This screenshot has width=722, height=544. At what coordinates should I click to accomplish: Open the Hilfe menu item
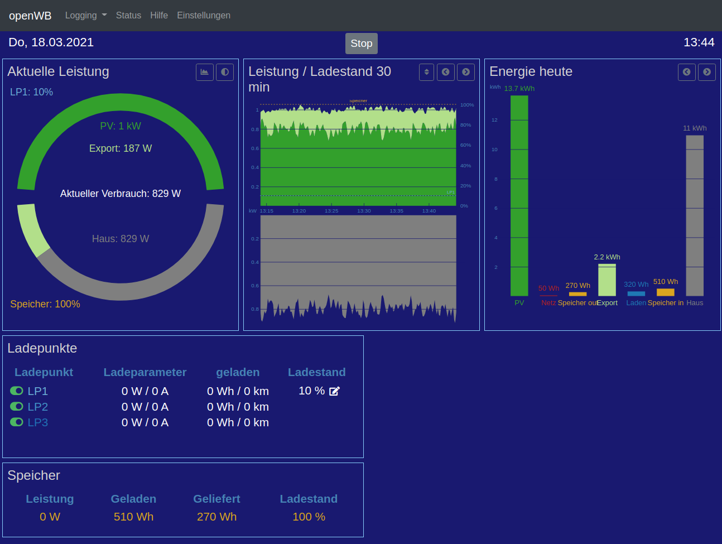coord(159,16)
